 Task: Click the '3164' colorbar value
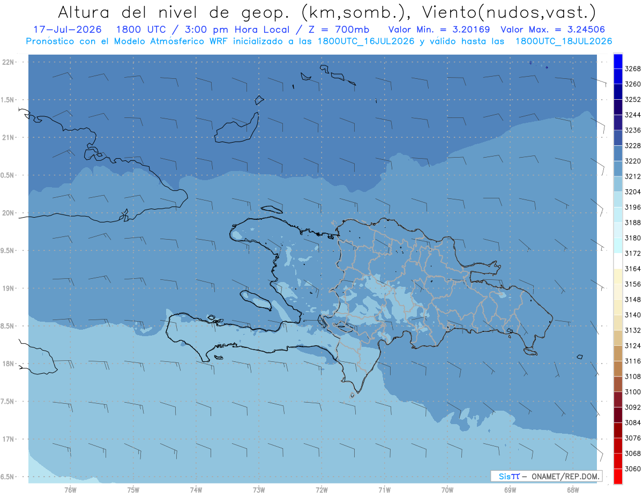point(633,269)
